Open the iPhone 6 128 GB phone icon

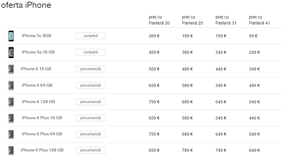pos(11,102)
